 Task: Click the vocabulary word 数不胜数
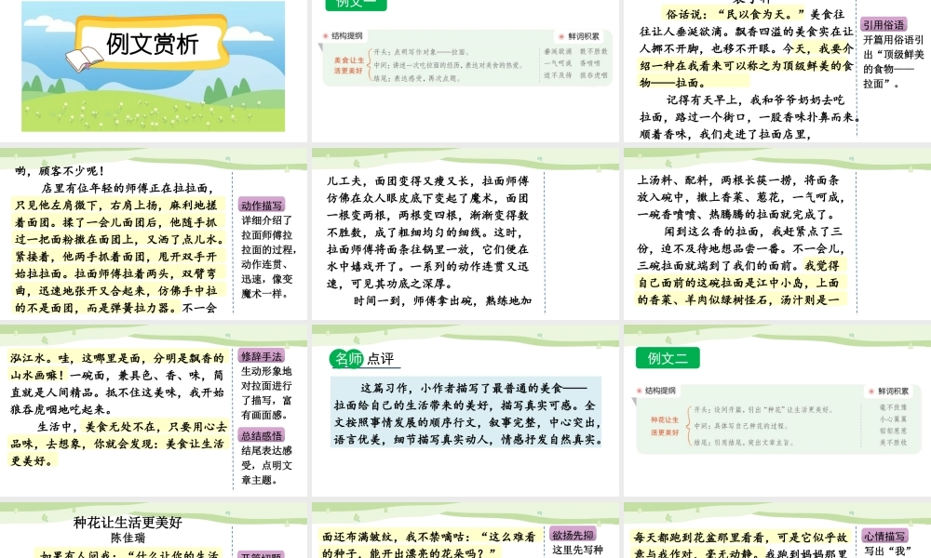coord(594,51)
